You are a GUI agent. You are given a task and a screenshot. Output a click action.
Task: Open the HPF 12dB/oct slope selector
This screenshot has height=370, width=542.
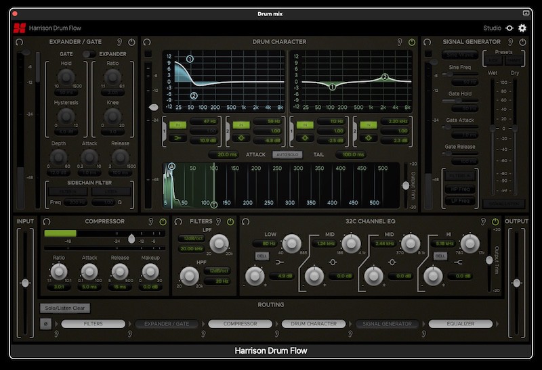click(x=217, y=271)
